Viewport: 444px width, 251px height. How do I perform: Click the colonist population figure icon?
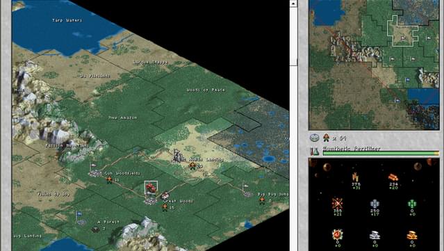[327, 138]
